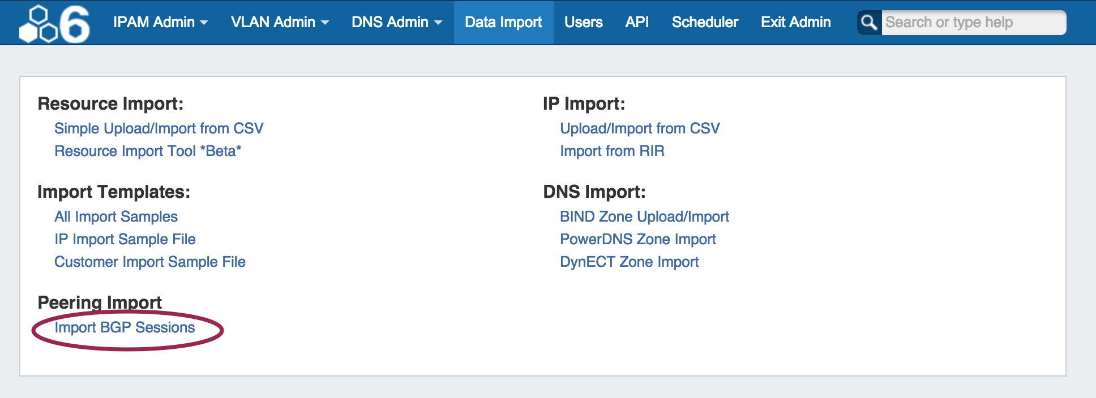Open IP Upload/Import from CSV link

pyautogui.click(x=640, y=128)
